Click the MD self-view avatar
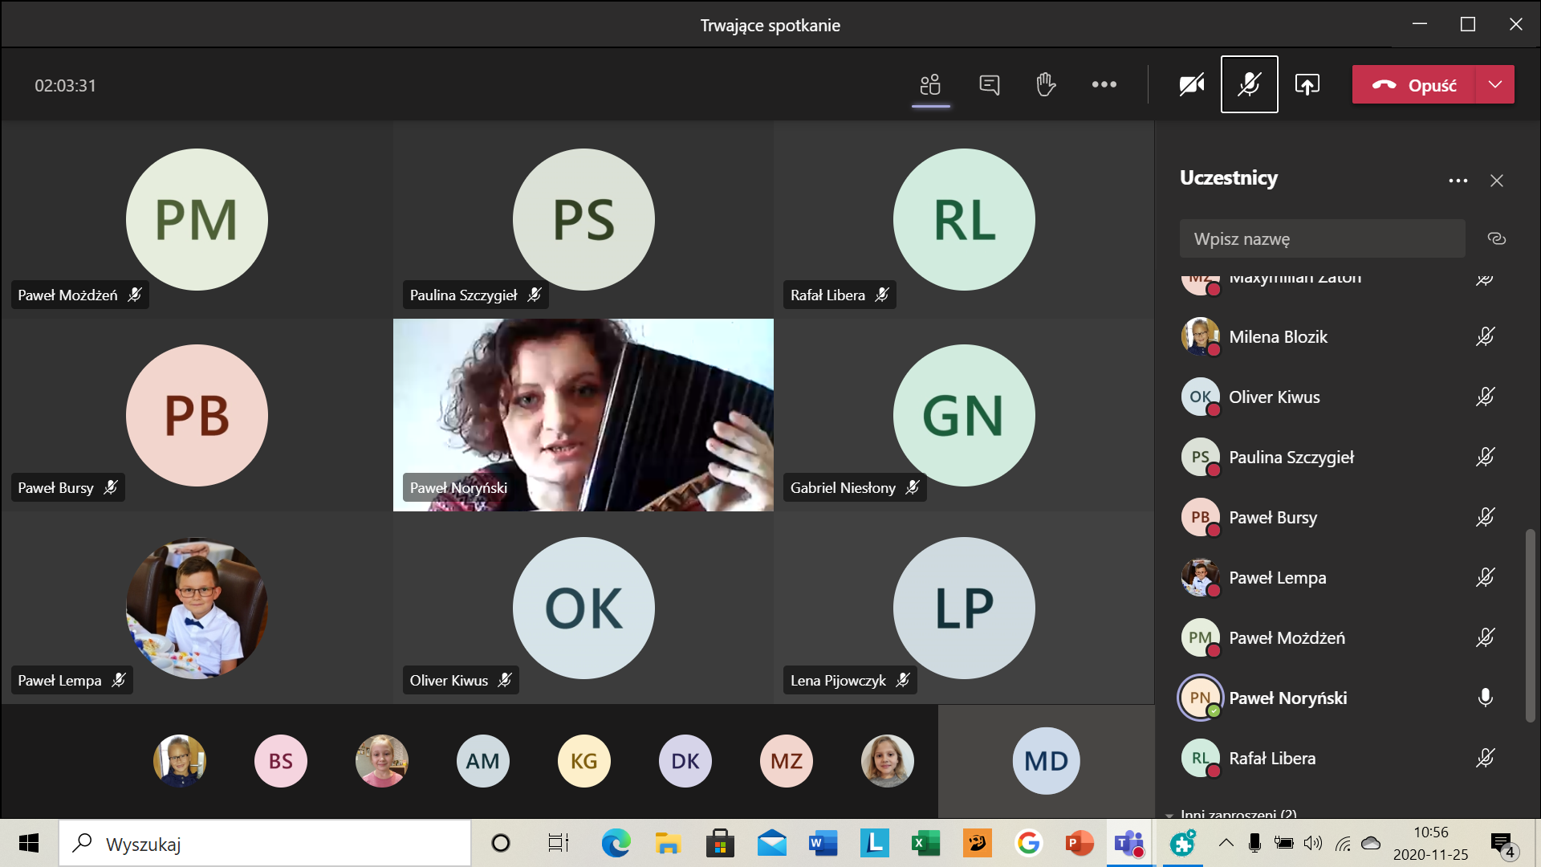 (x=1046, y=761)
